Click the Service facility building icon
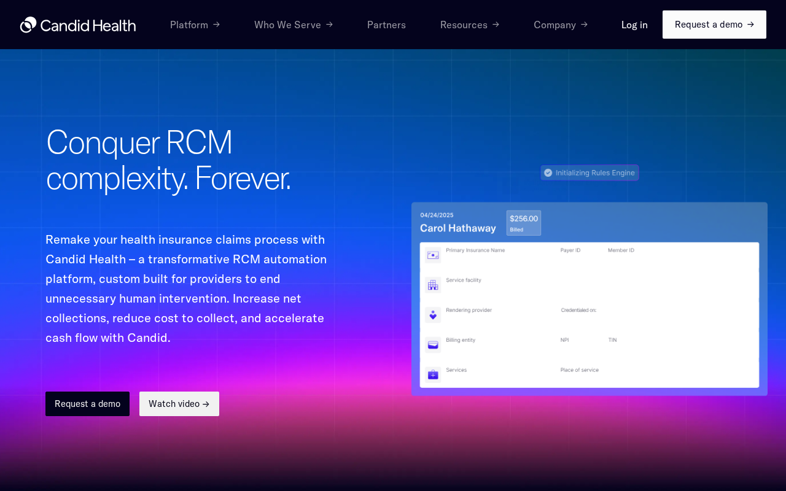 tap(433, 285)
